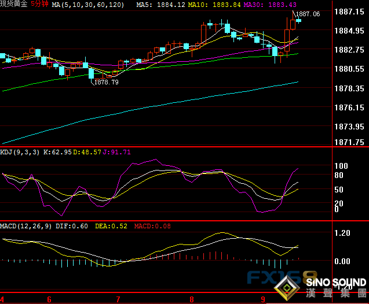Open MACD(12,26,9) indicator parameters

pos(27,226)
